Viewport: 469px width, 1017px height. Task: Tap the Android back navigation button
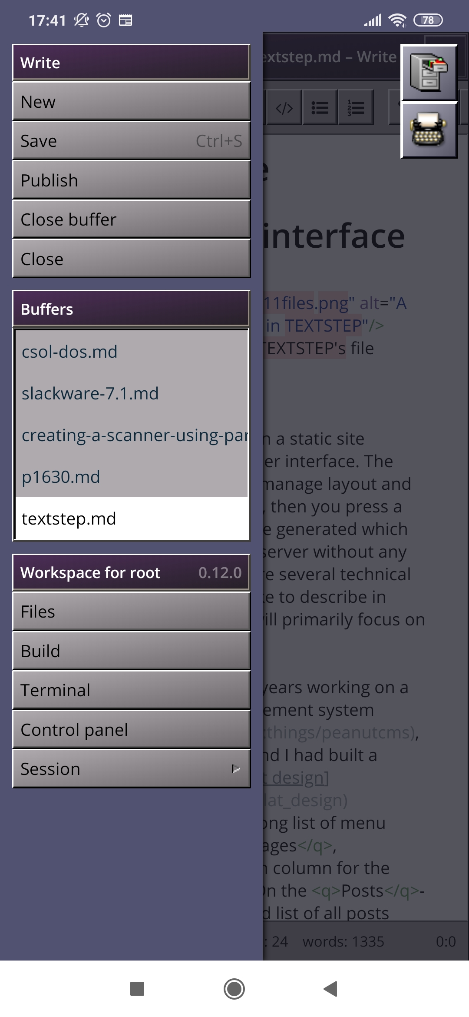[x=331, y=989]
